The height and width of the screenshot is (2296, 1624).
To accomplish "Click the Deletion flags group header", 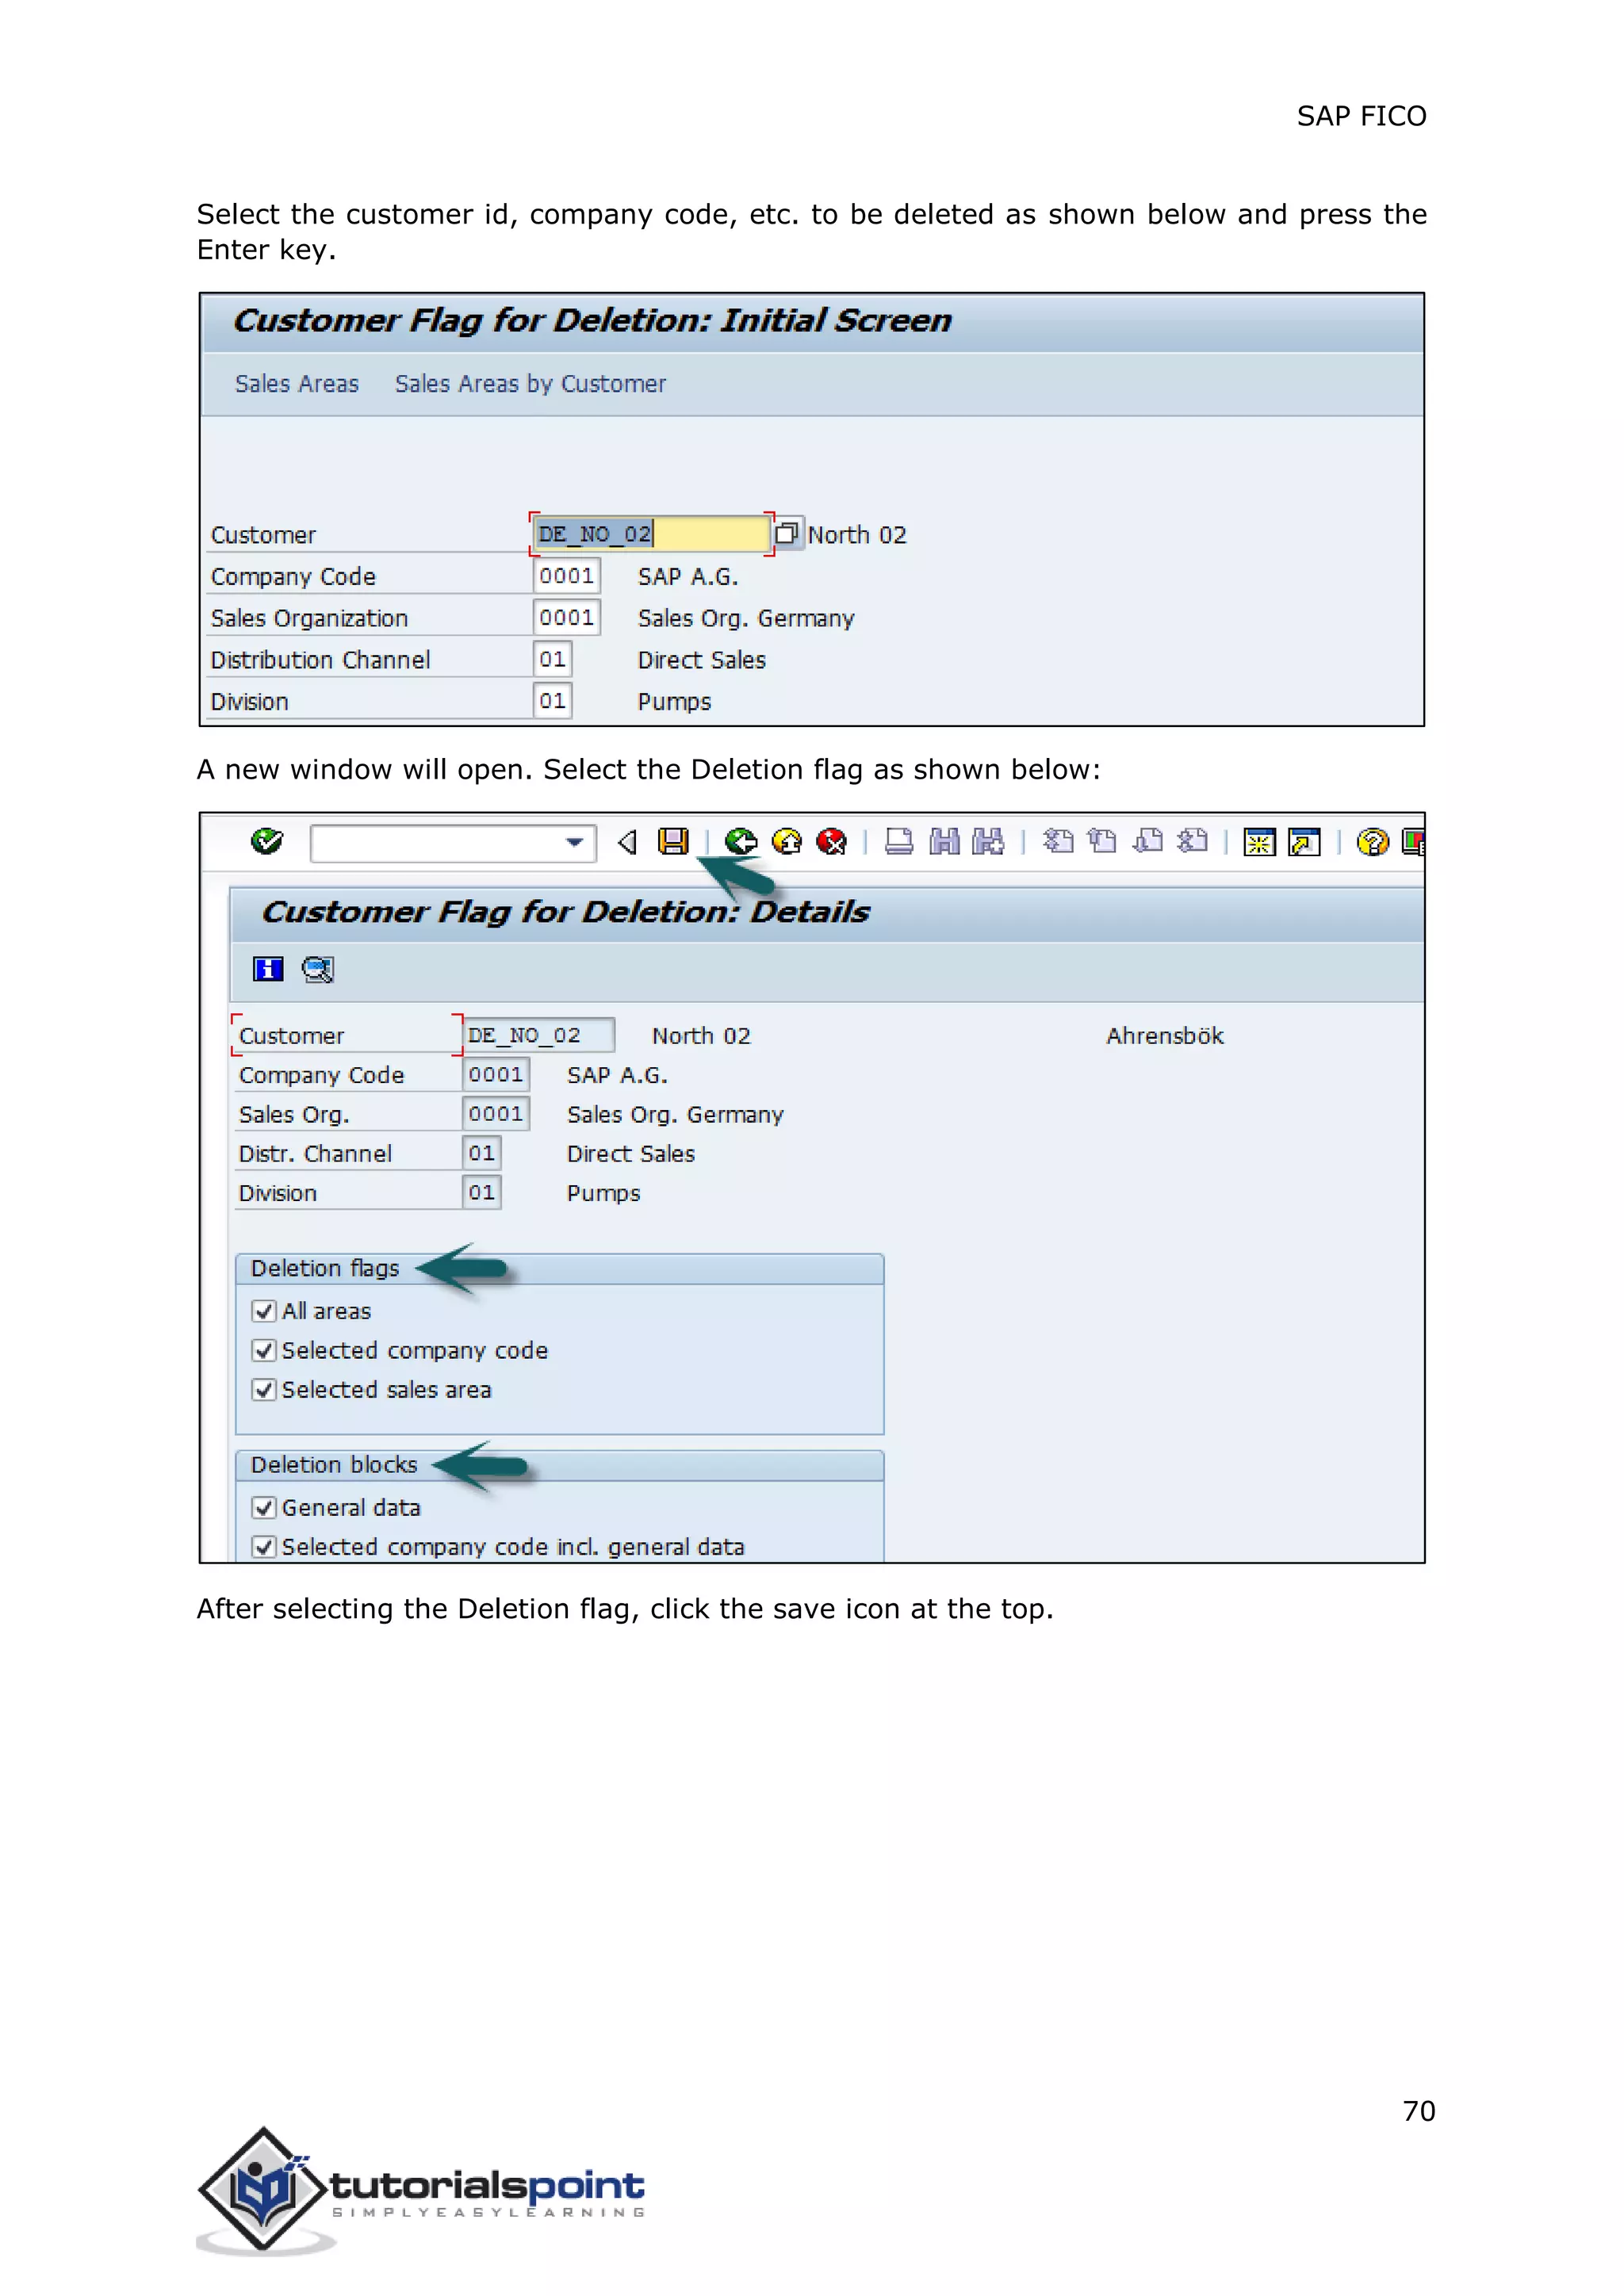I will pos(560,1269).
